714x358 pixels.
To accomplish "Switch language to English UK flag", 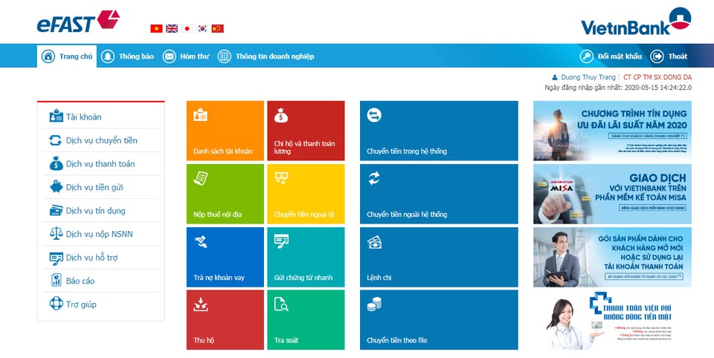I will pos(172,29).
